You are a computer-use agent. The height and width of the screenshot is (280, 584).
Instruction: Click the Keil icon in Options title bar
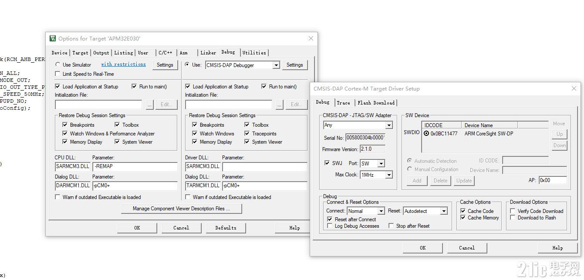click(x=53, y=38)
